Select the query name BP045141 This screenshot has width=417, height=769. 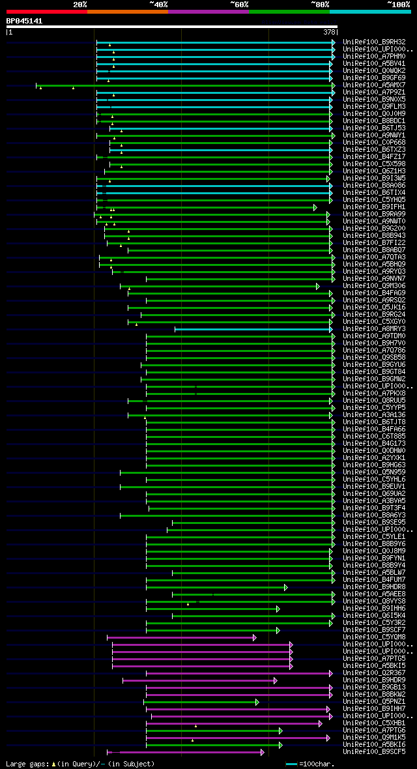(24, 21)
